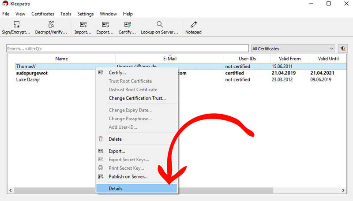Sort by the Valid From column

(290, 59)
